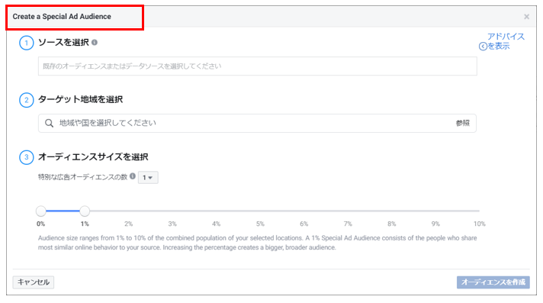Image resolution: width=543 pixels, height=303 pixels.
Task: Click the 特別な広告オーディエンスの数 label
Action: click(x=83, y=177)
